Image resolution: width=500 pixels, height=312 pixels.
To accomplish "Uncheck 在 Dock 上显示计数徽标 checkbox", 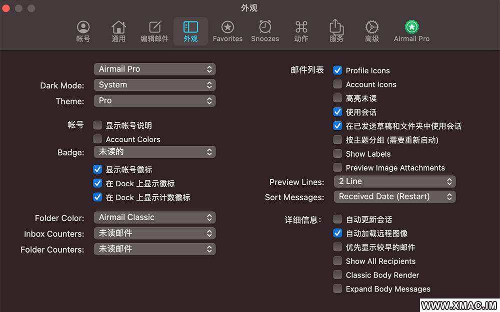I will [x=97, y=197].
